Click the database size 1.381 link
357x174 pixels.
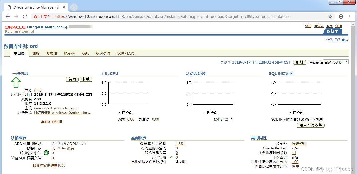point(180,144)
